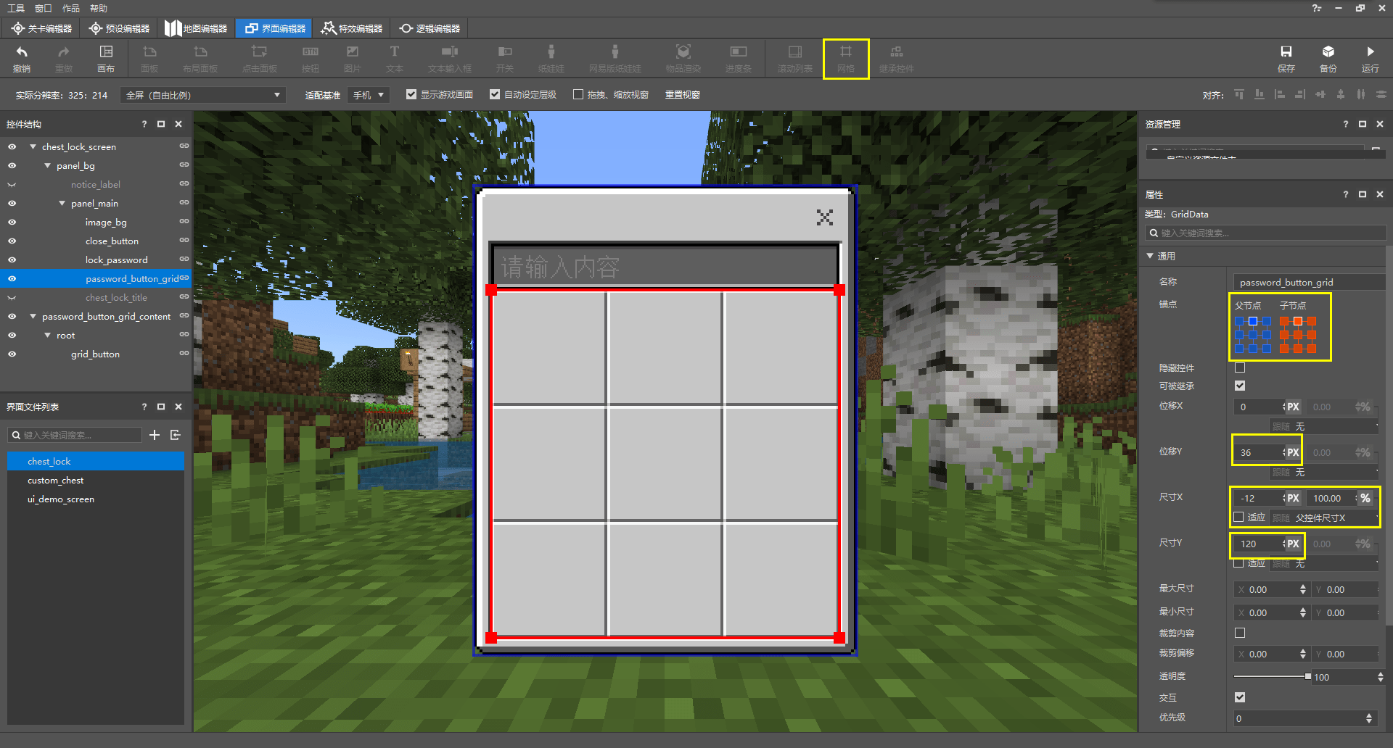Add a 物品渲染 (item renderer) control
Image resolution: width=1393 pixels, height=748 pixels.
[683, 58]
